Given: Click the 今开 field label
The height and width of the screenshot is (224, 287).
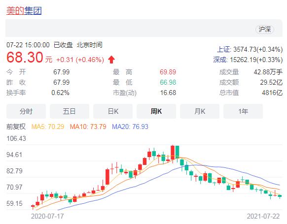Looking at the screenshot, I should click(x=16, y=72).
